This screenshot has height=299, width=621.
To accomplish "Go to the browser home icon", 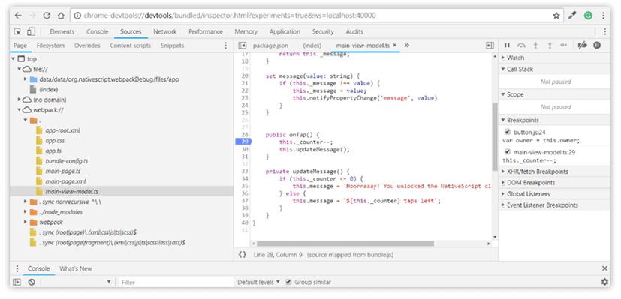I will coord(61,16).
